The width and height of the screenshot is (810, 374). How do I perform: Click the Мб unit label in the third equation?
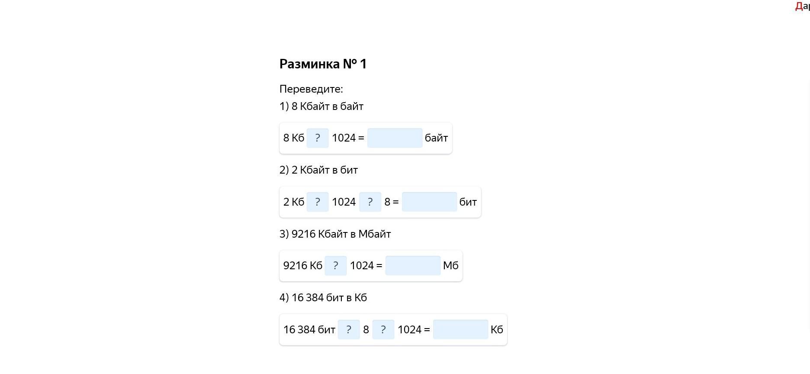(450, 266)
